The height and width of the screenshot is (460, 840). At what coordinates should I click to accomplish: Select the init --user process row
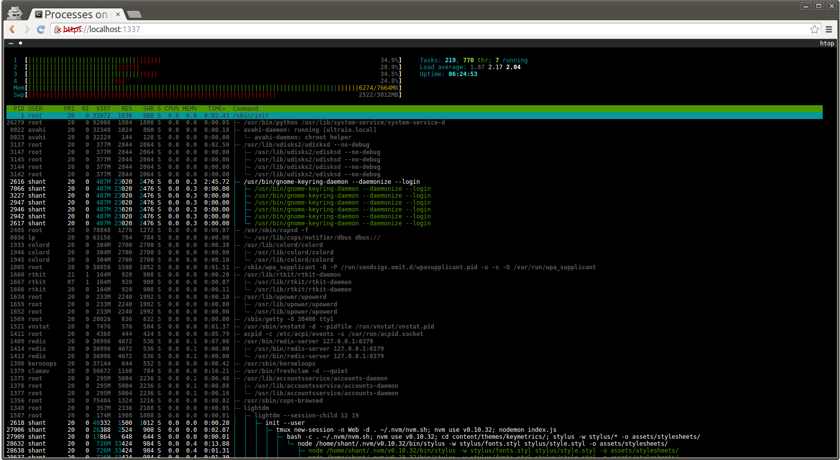pyautogui.click(x=414, y=423)
